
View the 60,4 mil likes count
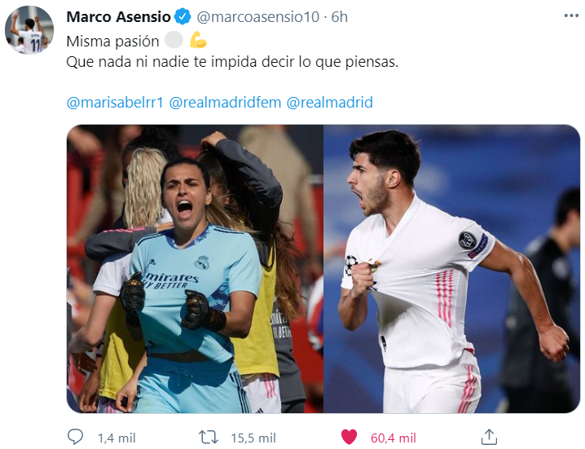(394, 438)
